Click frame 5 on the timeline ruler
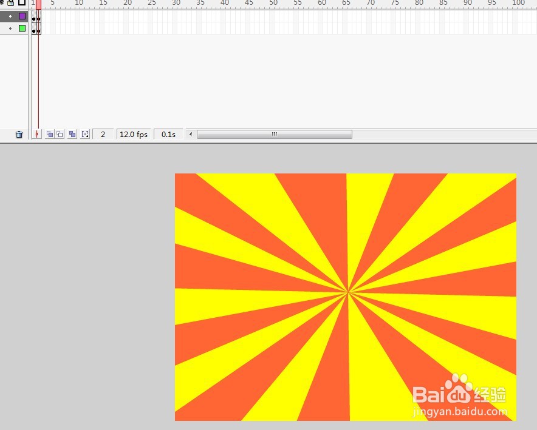 [x=52, y=3]
